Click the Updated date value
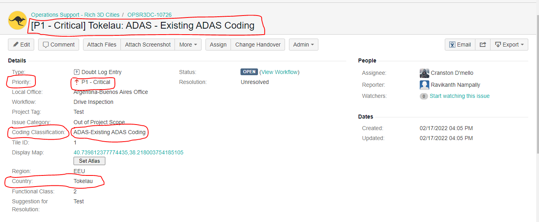This screenshot has height=222, width=539. [x=446, y=138]
